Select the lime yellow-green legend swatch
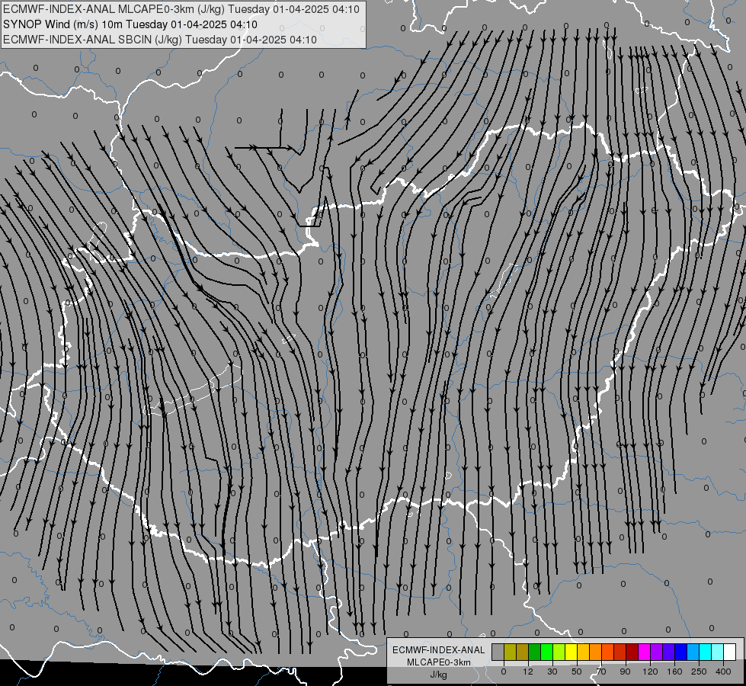 tap(559, 652)
